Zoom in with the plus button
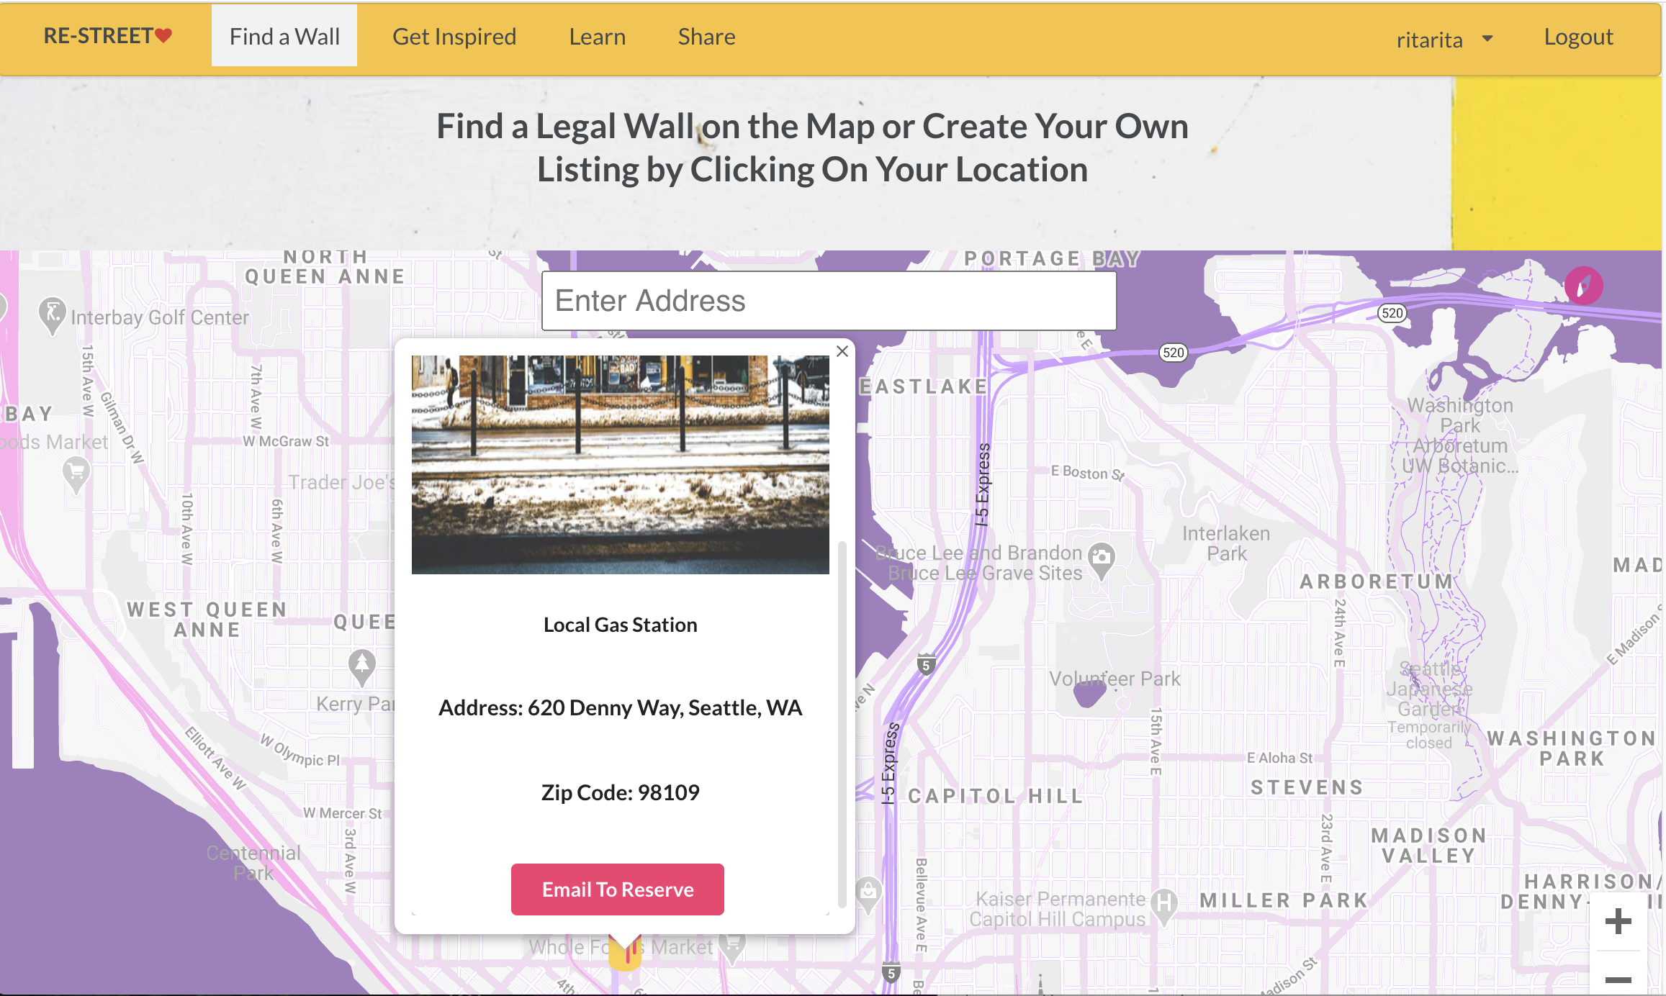The width and height of the screenshot is (1666, 996). pos(1618,921)
